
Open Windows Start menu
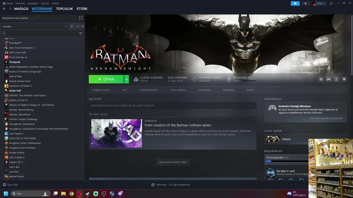point(6,194)
